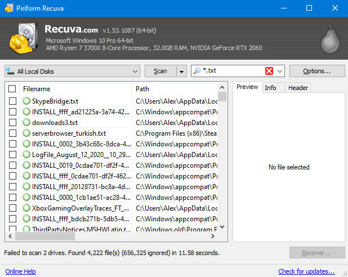Click the horizontal scrollbar left arrow
The height and width of the screenshot is (277, 348).
tap(10, 236)
